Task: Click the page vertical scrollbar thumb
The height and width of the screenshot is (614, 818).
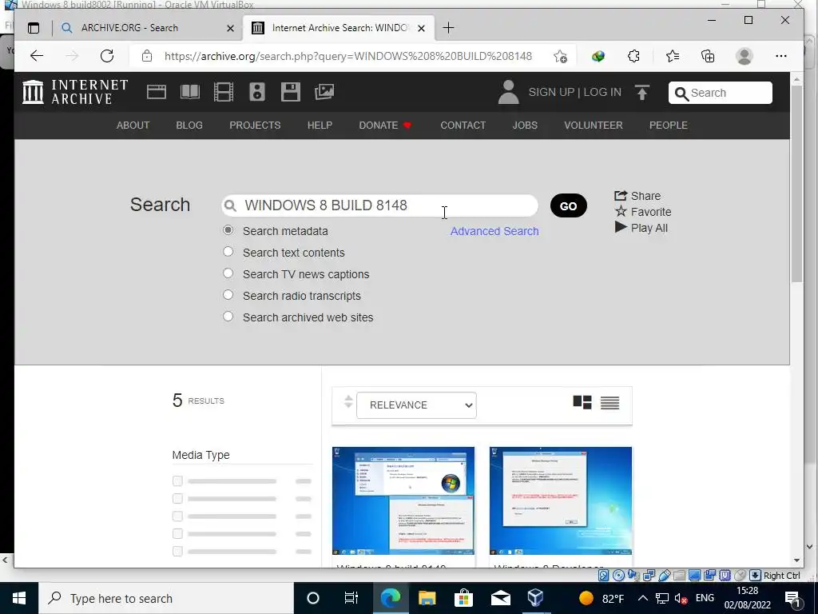Action: tap(796, 183)
